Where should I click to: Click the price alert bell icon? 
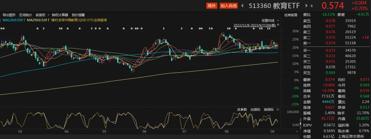tap(312, 6)
